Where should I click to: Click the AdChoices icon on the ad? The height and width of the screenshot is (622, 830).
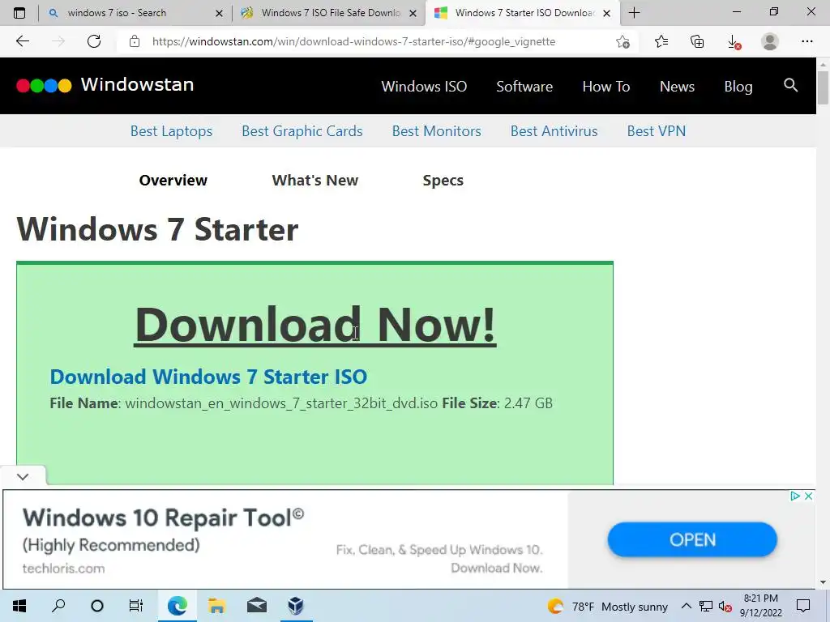794,496
